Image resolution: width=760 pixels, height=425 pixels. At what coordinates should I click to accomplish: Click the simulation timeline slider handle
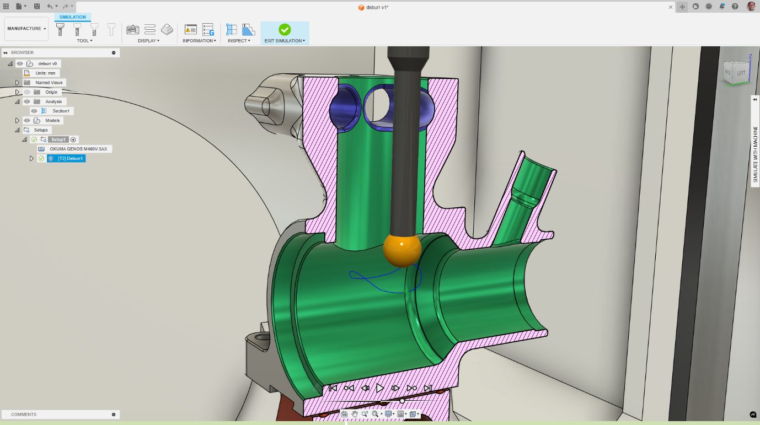[x=402, y=401]
